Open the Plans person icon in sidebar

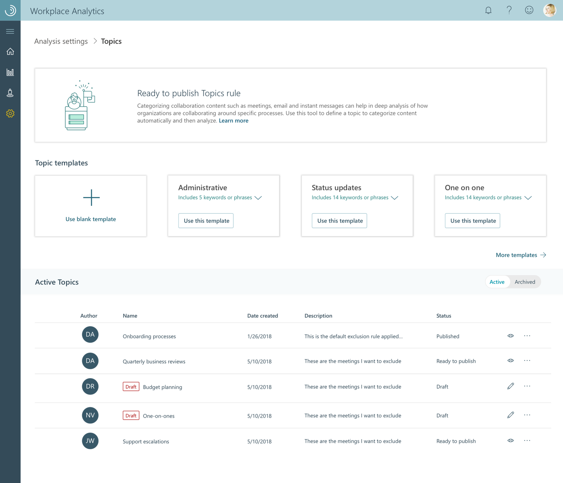[10, 93]
